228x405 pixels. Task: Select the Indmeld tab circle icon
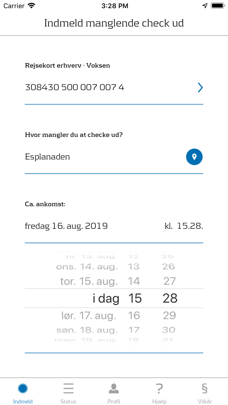coord(22,388)
